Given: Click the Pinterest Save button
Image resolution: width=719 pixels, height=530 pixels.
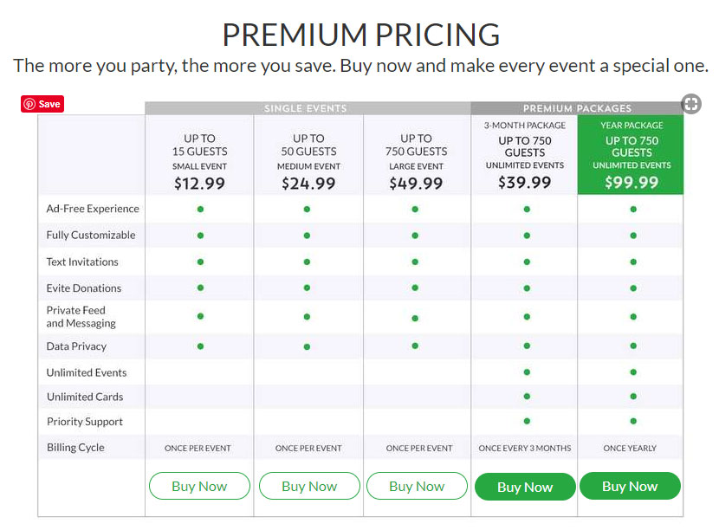Looking at the screenshot, I should (x=42, y=104).
